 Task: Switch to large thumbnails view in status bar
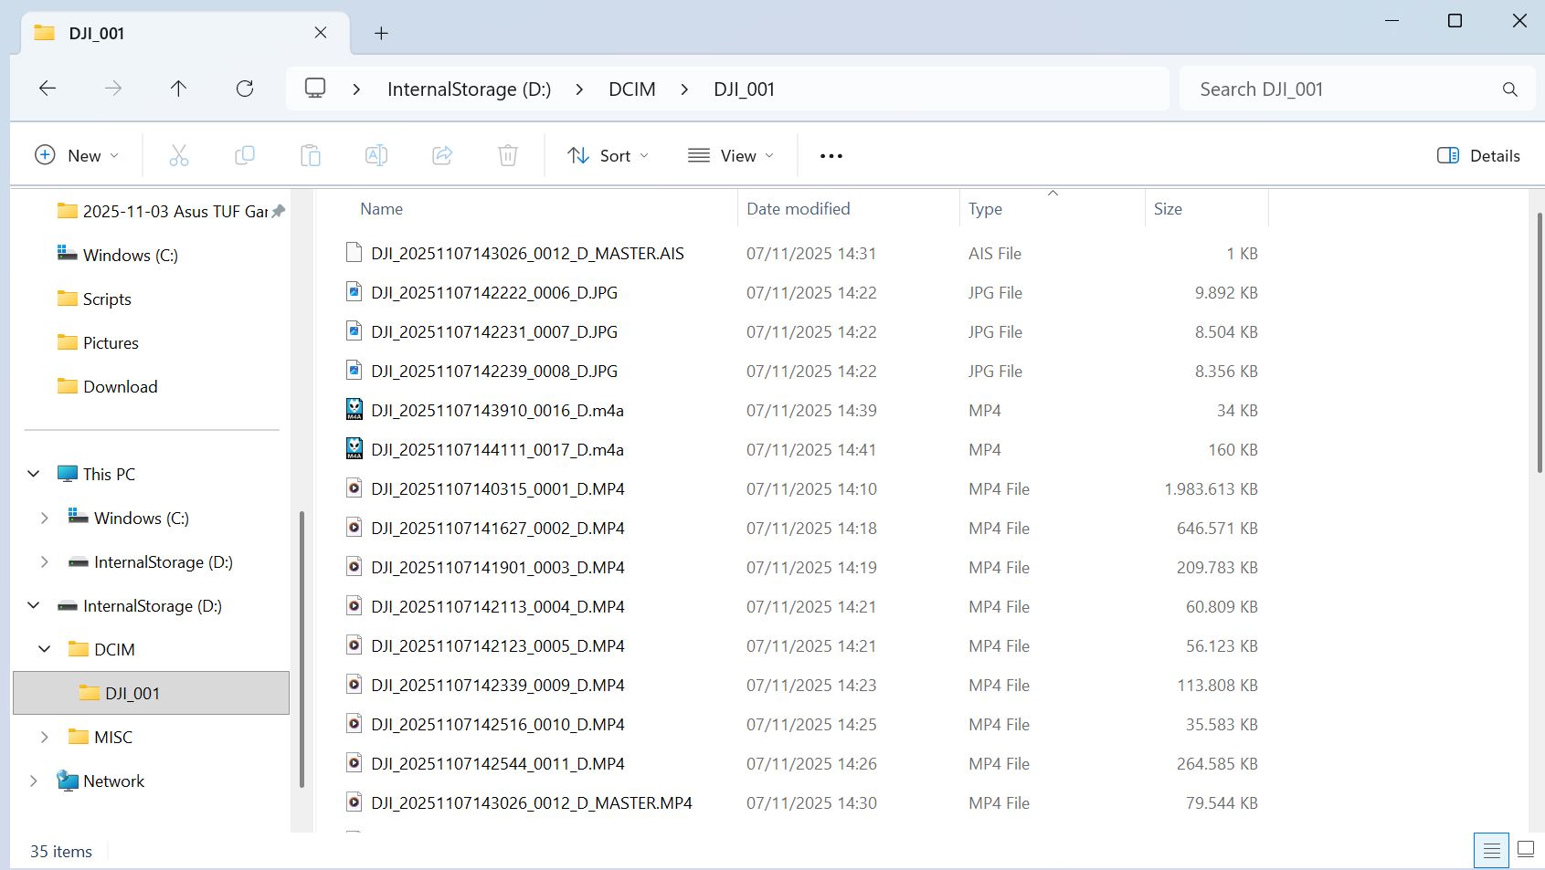1525,850
